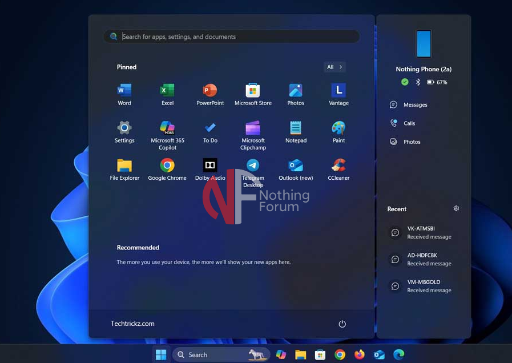
Task: Click the phone battery 67% indicator
Action: (x=437, y=82)
